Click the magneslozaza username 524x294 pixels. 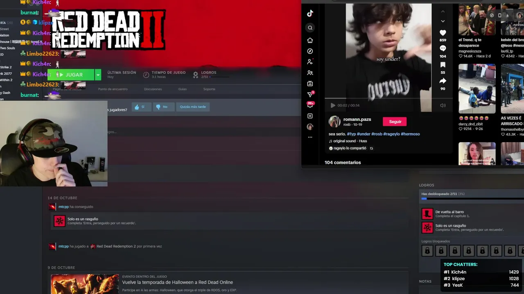coord(471,51)
